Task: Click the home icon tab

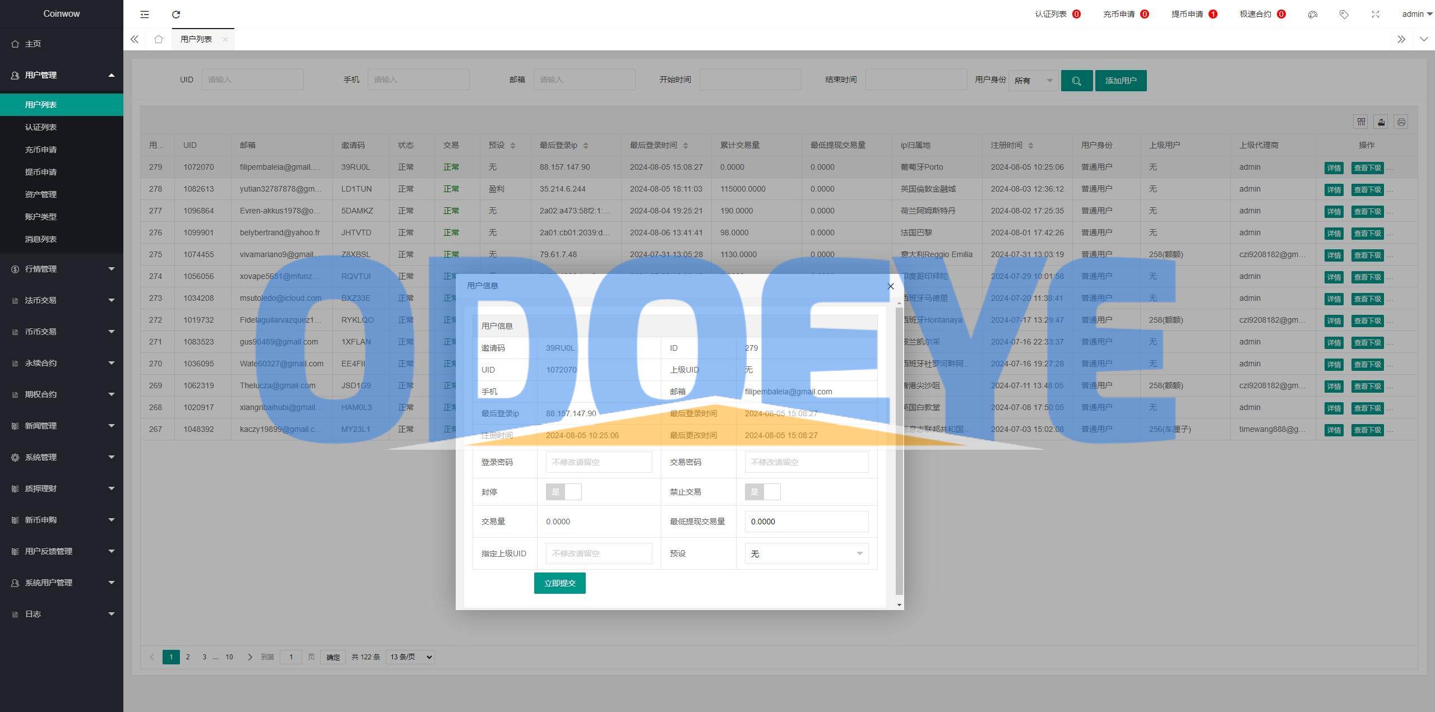Action: [159, 39]
